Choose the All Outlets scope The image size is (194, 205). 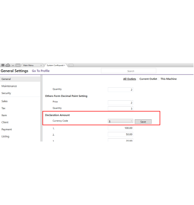129,79
